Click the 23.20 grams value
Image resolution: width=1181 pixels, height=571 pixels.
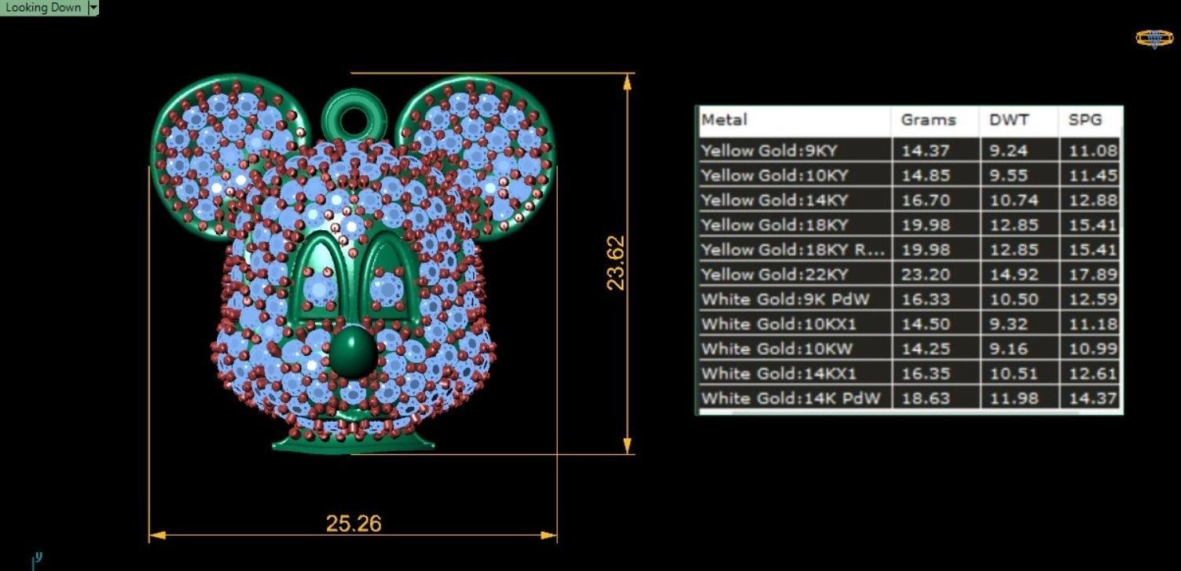(x=926, y=274)
